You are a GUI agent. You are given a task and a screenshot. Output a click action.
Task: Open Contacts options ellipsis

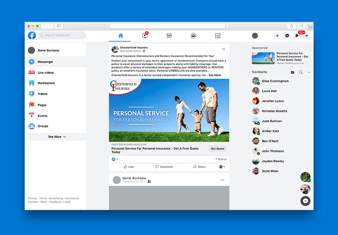[x=309, y=72]
